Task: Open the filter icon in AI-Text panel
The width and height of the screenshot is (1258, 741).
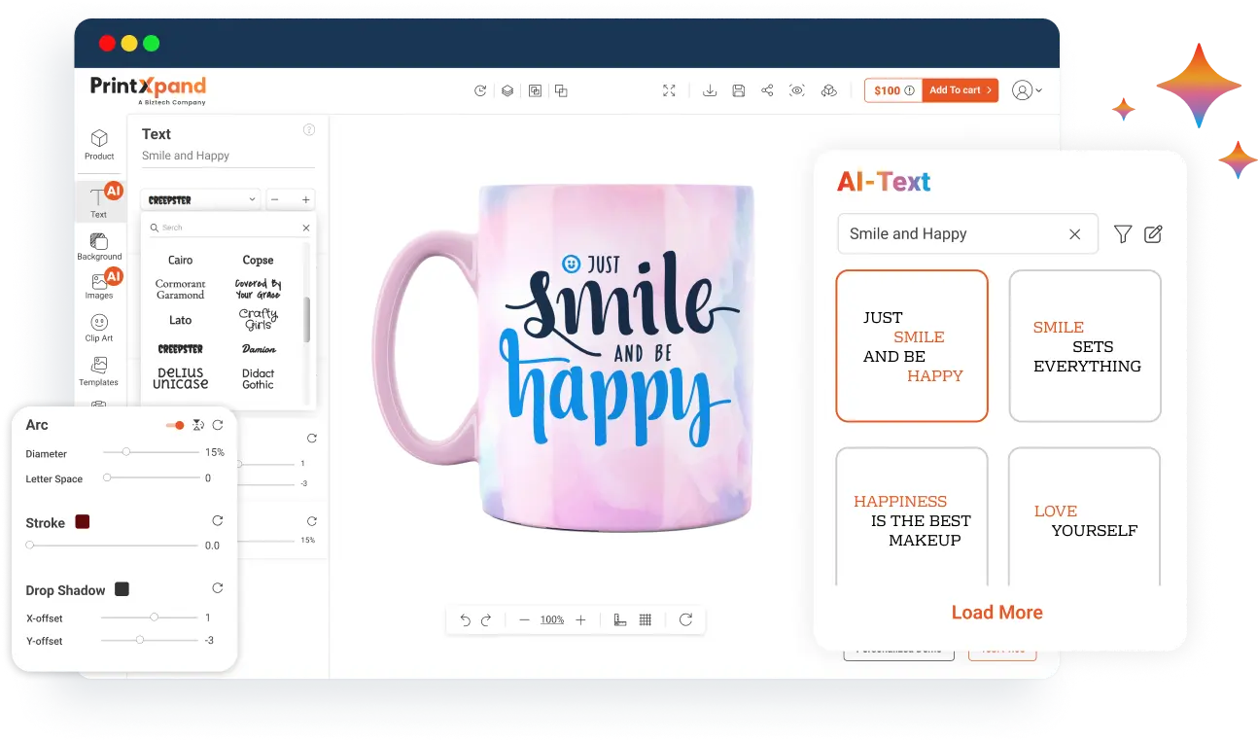Action: [1123, 233]
